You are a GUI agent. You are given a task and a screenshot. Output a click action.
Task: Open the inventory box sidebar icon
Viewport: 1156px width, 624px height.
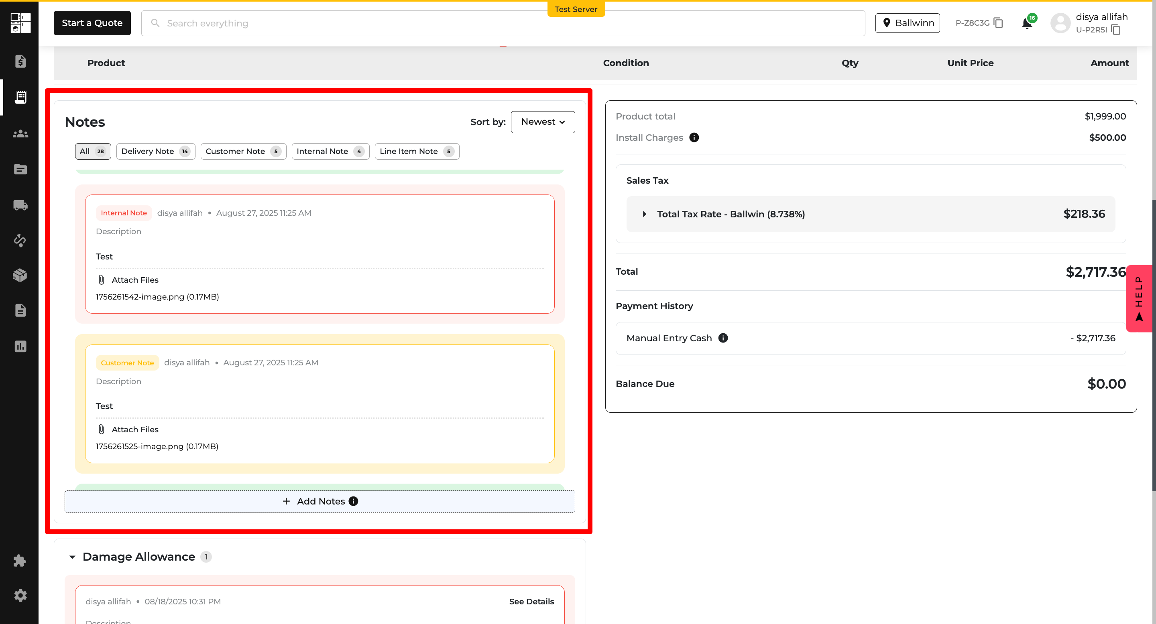(x=20, y=275)
